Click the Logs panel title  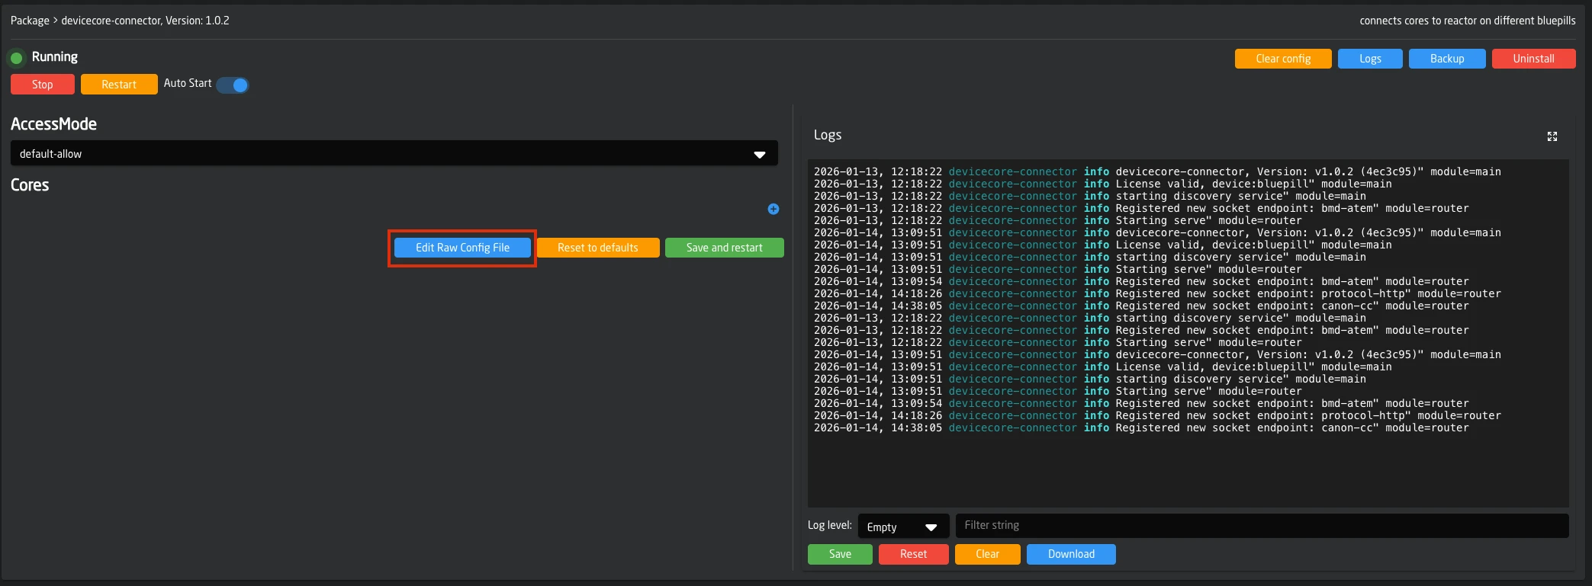point(828,135)
